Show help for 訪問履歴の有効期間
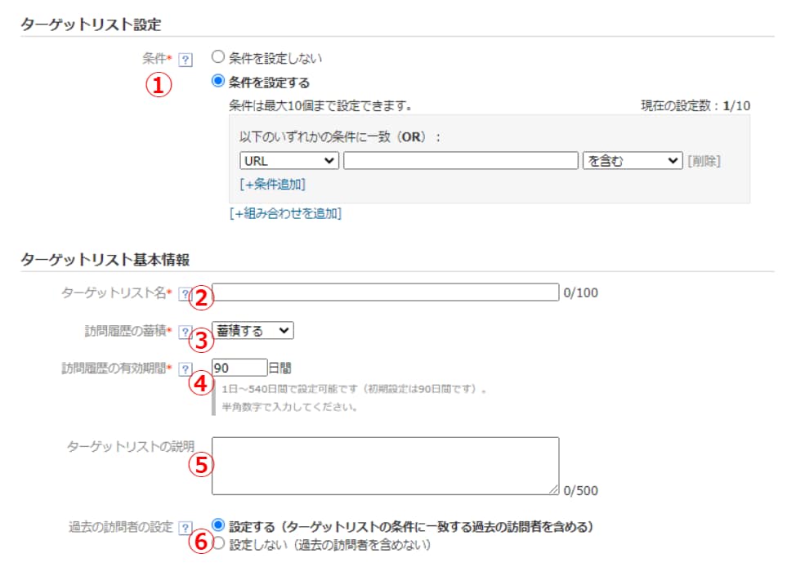 tap(186, 368)
